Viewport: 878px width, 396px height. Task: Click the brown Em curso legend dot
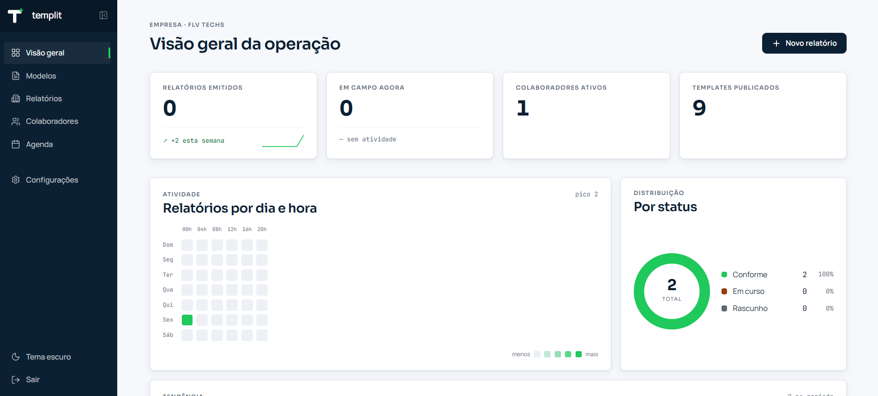tap(724, 291)
